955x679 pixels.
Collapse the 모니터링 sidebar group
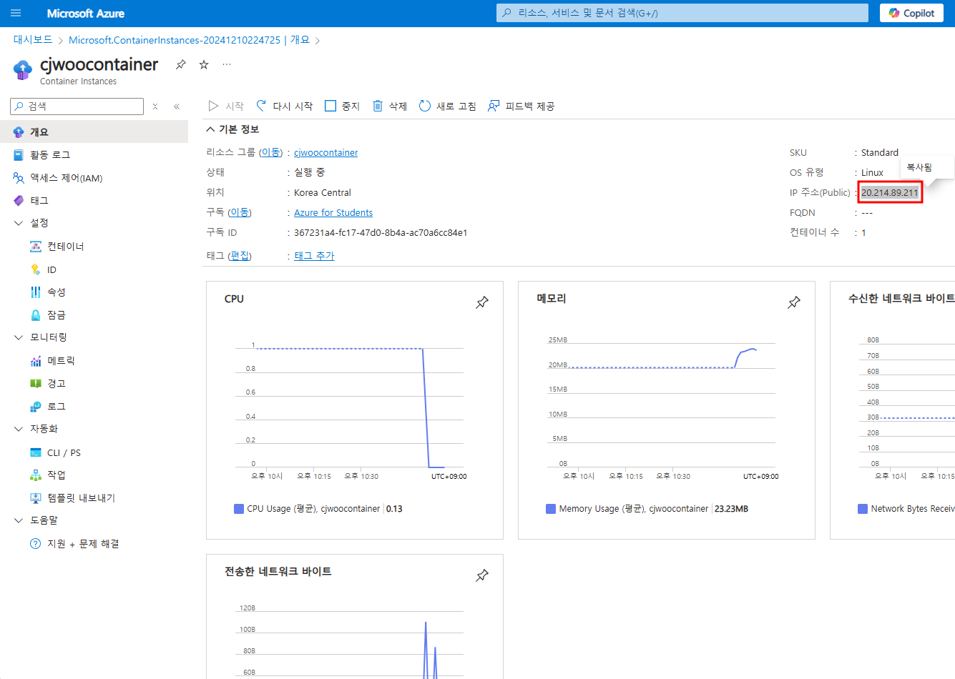tap(19, 337)
